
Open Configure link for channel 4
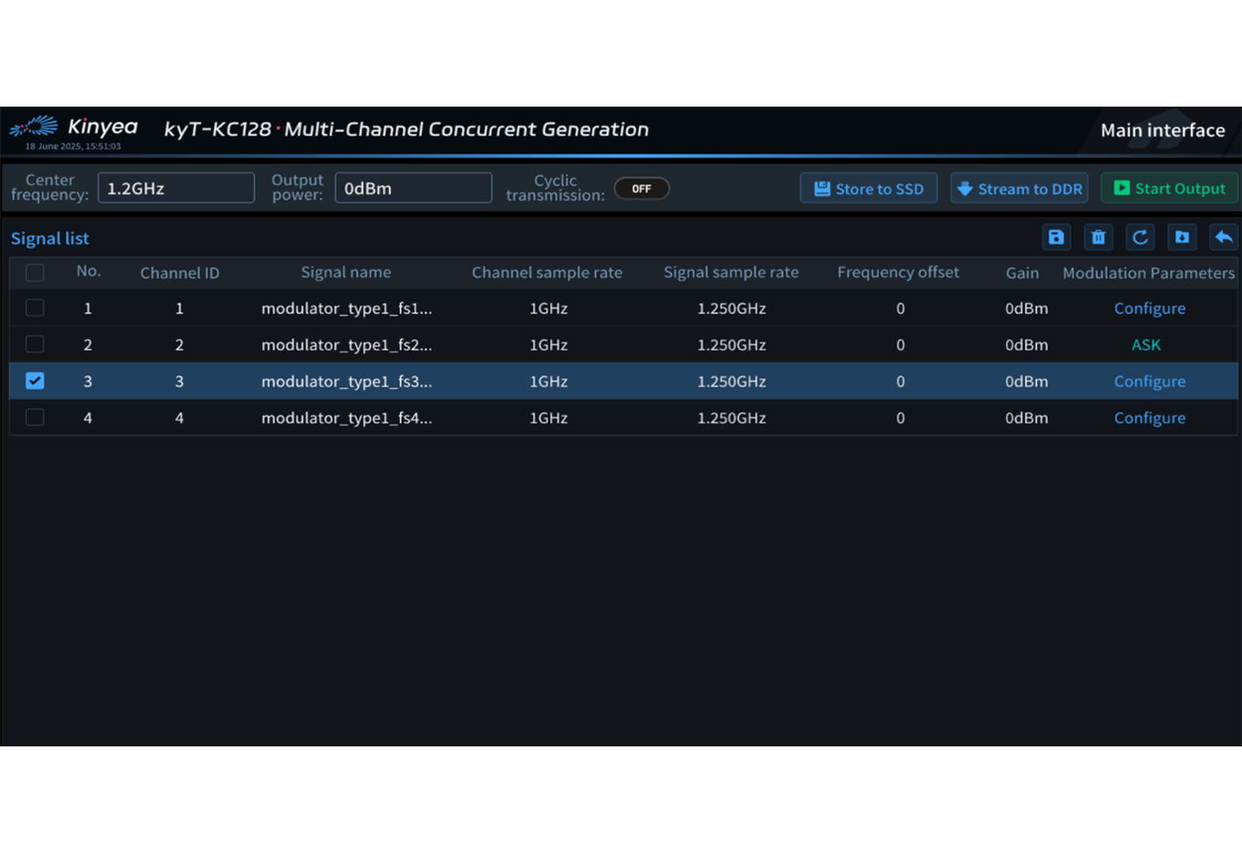(1150, 418)
